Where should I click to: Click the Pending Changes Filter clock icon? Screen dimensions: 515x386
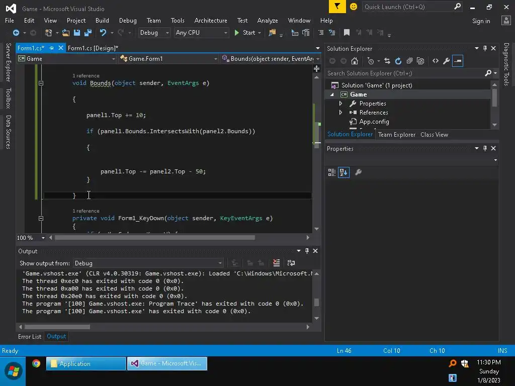(x=371, y=61)
